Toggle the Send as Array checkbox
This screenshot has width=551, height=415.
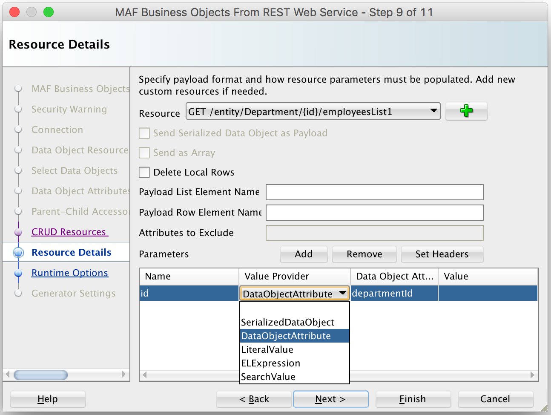click(144, 153)
